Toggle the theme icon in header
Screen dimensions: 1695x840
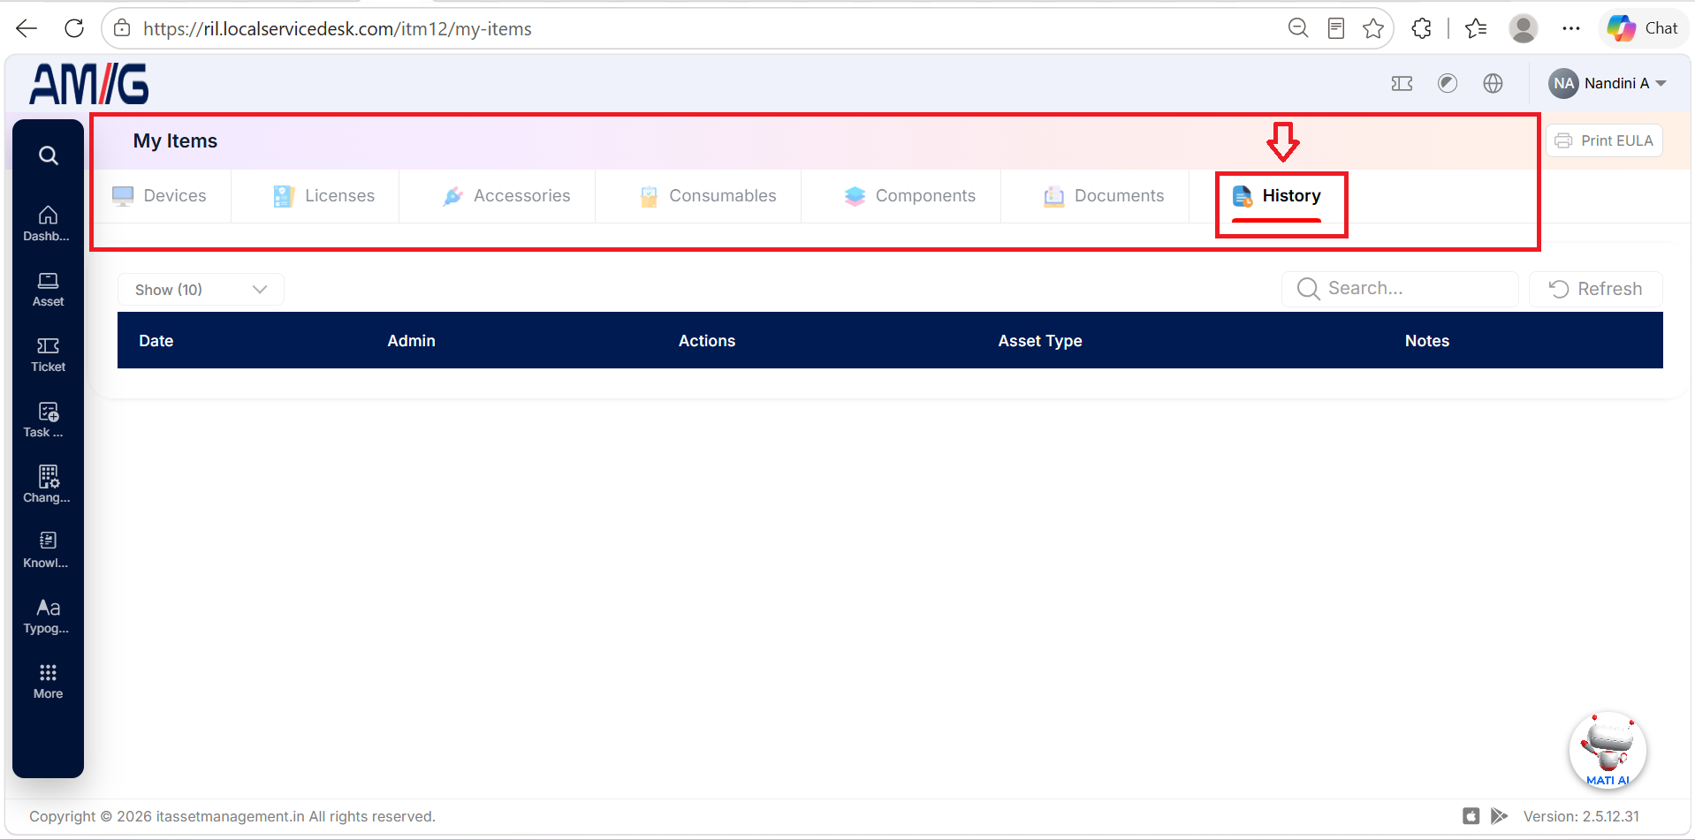(1448, 83)
